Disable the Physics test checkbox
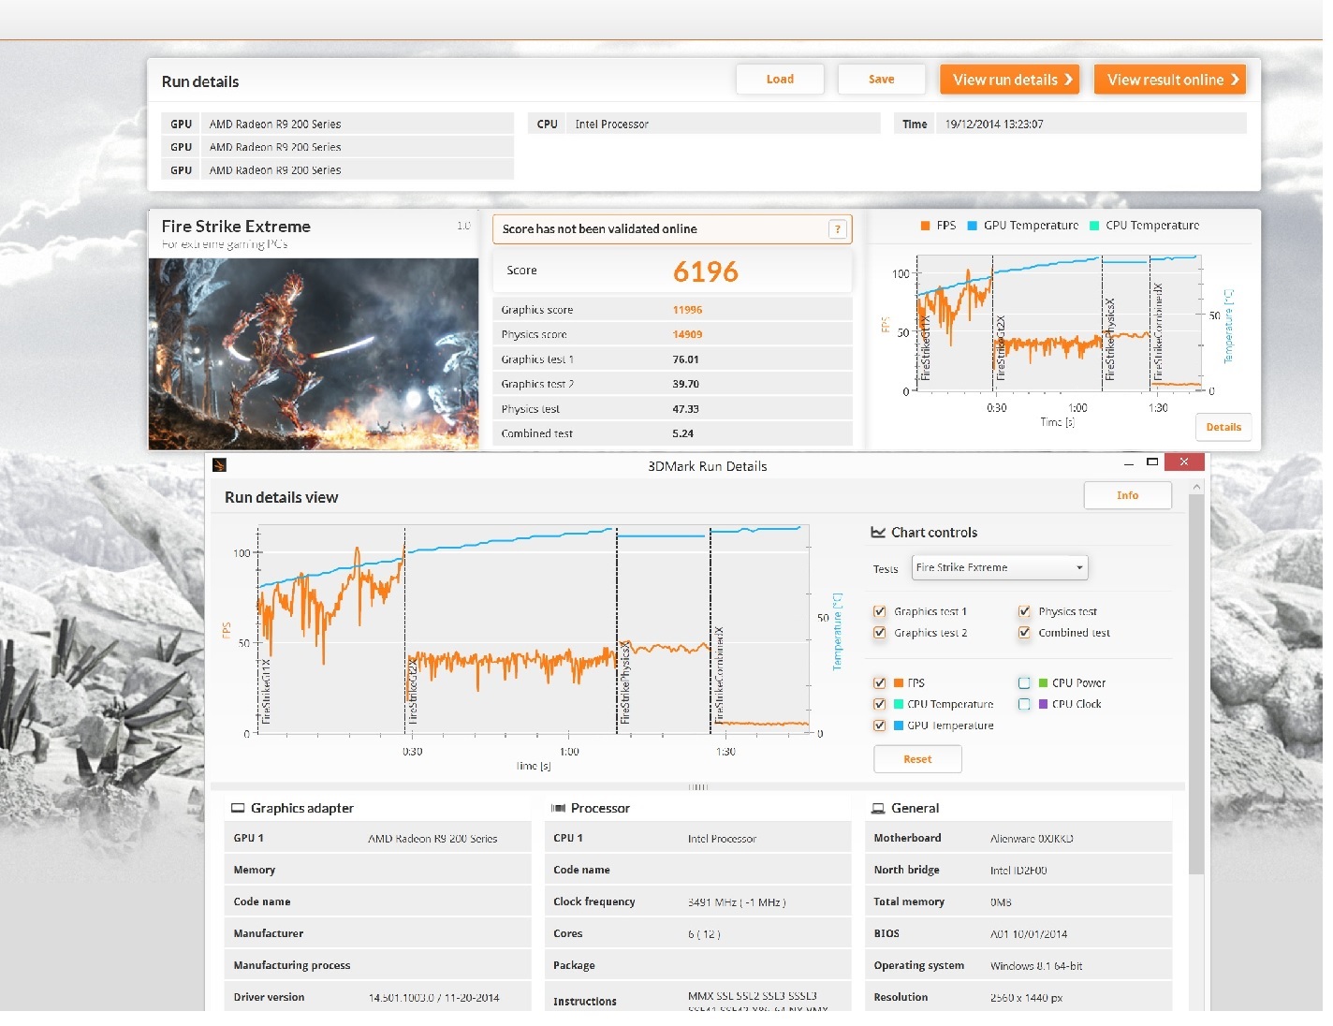 tap(1024, 611)
